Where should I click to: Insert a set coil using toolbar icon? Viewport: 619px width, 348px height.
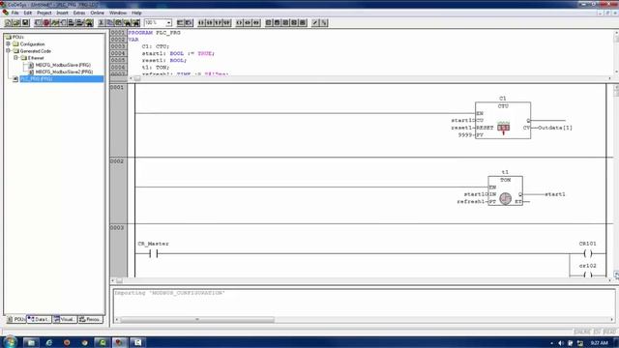pyautogui.click(x=248, y=23)
